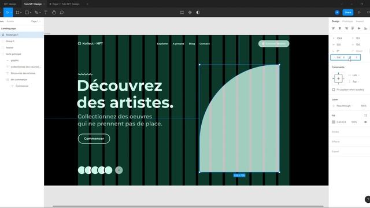The image size is (370, 208).
Task: Click the Connect Wallet button on canvas
Action: pyautogui.click(x=273, y=44)
